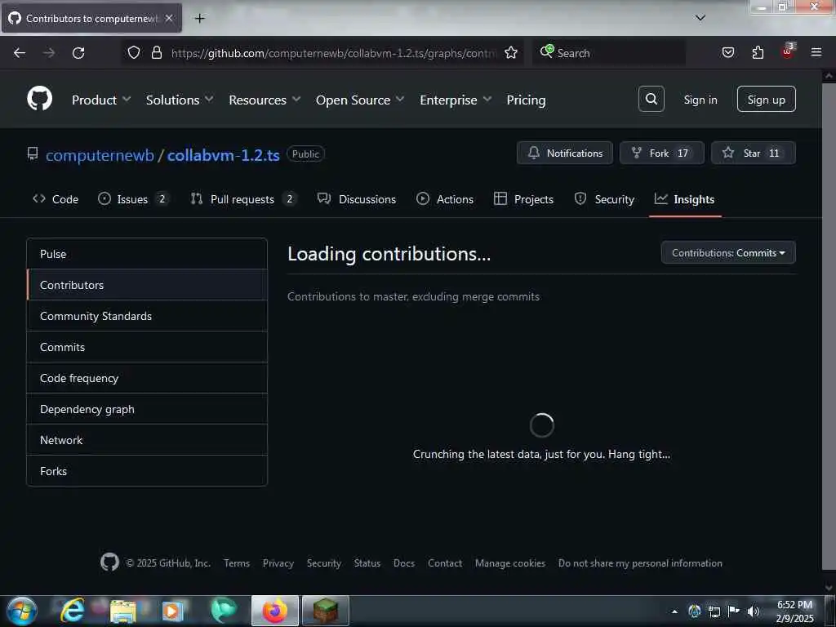The image size is (836, 627).
Task: Click the List all tabs chevron
Action: [700, 18]
